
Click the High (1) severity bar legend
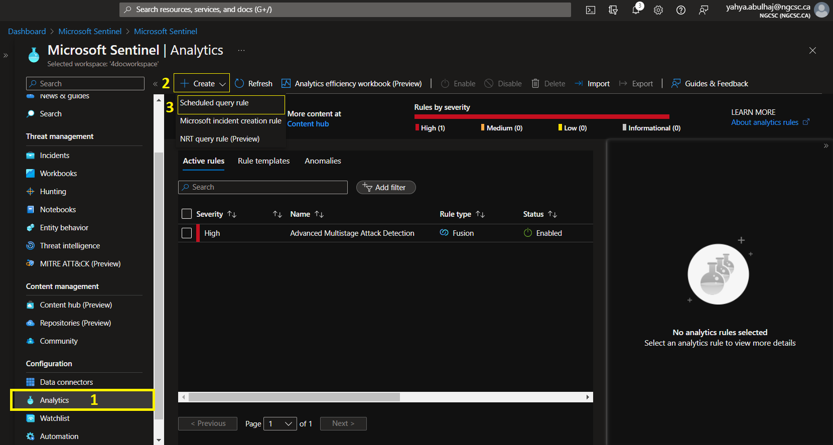430,128
